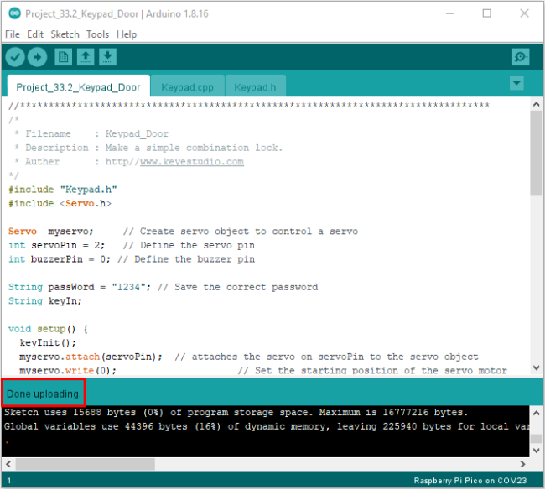Screen dimensions: 545x490
Task: Click 'Raspberry Pi Pico on COM23' status text
Action: point(470,481)
